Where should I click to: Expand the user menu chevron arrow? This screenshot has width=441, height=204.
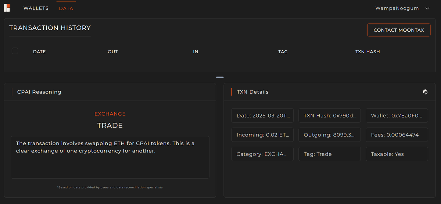[x=427, y=8]
